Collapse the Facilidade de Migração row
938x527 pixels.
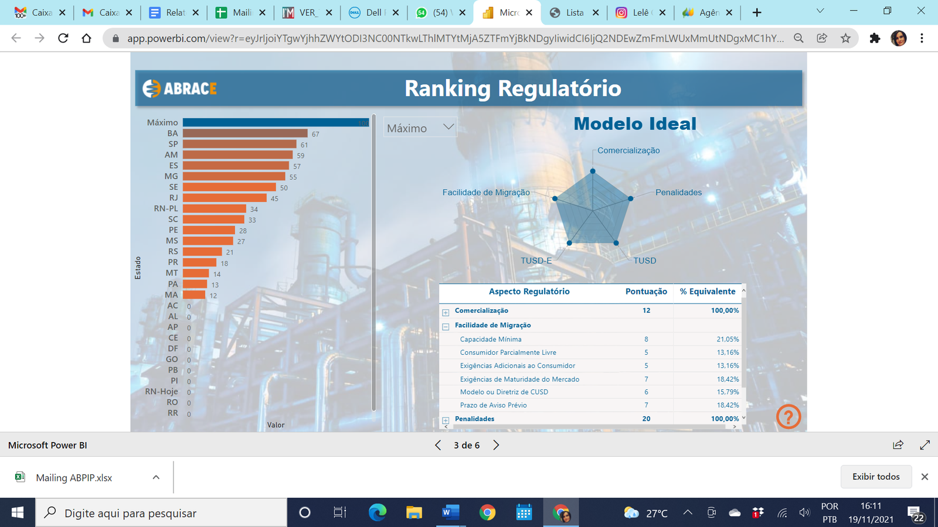pyautogui.click(x=446, y=327)
